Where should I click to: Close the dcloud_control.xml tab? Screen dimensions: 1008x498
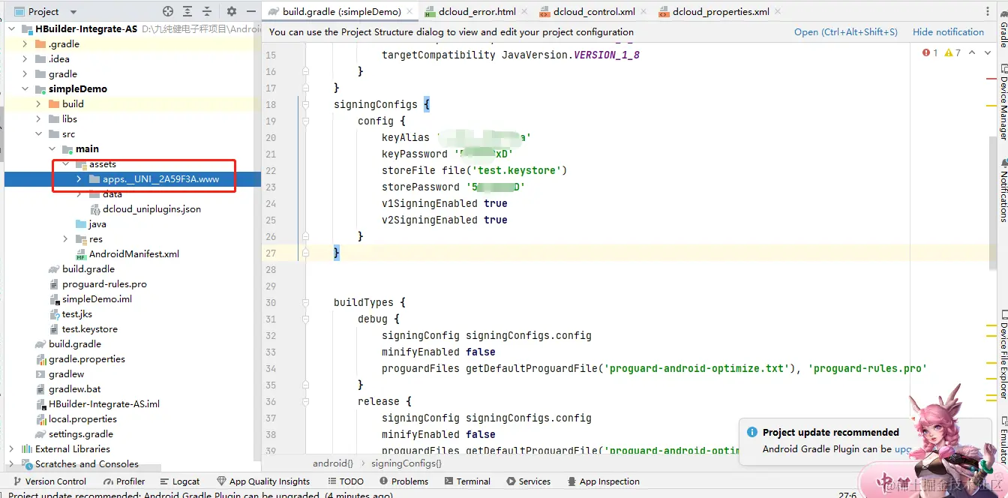(643, 11)
